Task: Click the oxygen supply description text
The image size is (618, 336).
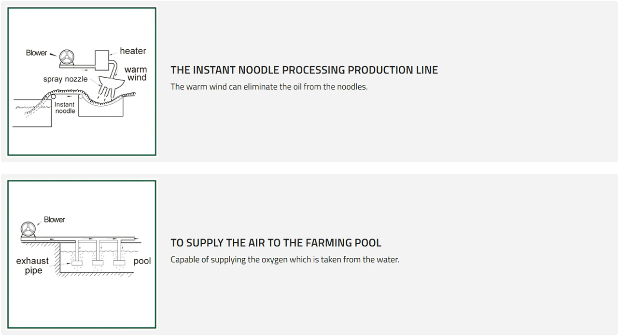Action: (x=285, y=260)
